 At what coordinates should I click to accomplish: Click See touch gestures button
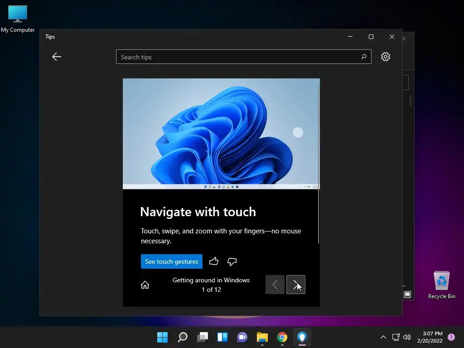(172, 261)
